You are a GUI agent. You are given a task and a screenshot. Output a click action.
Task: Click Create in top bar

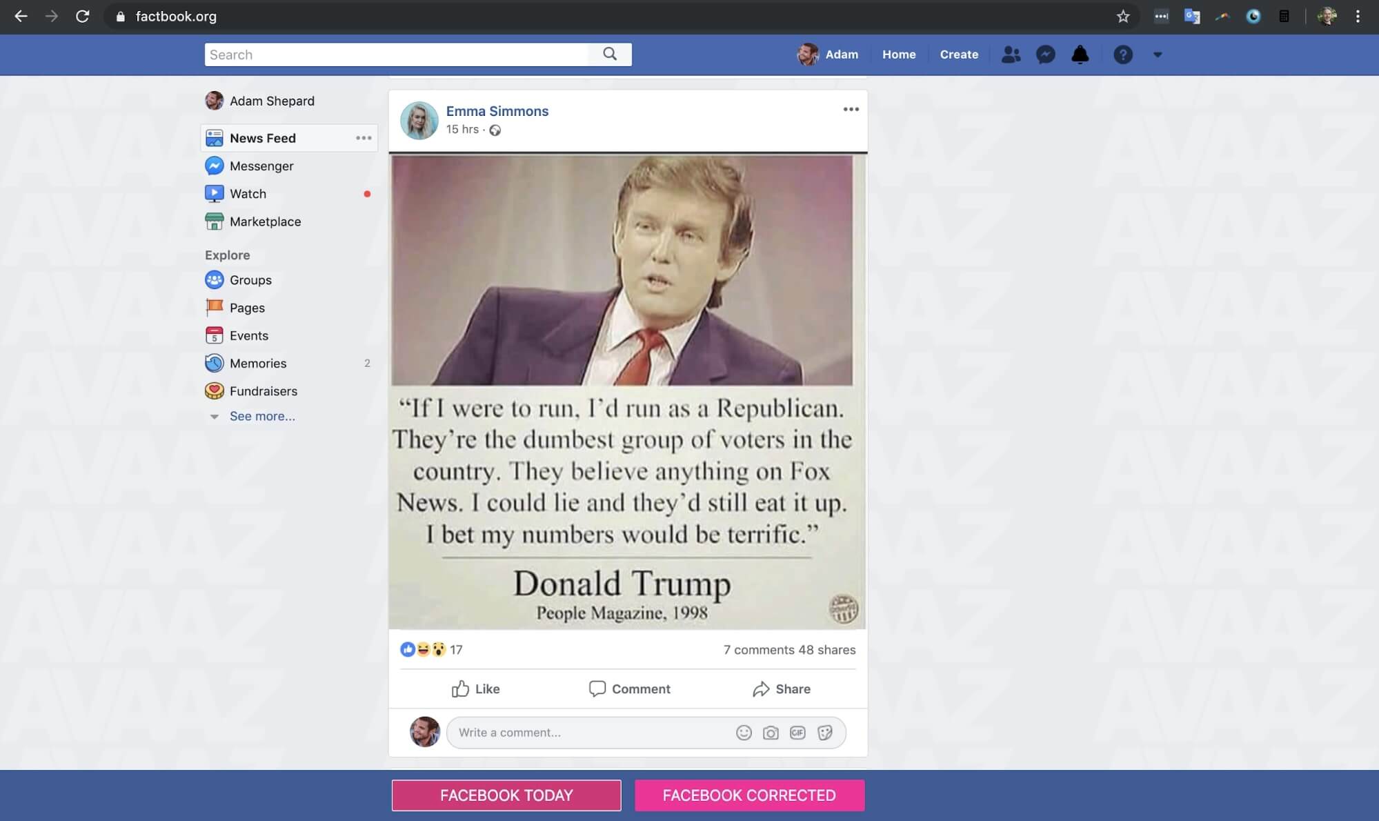pos(959,55)
